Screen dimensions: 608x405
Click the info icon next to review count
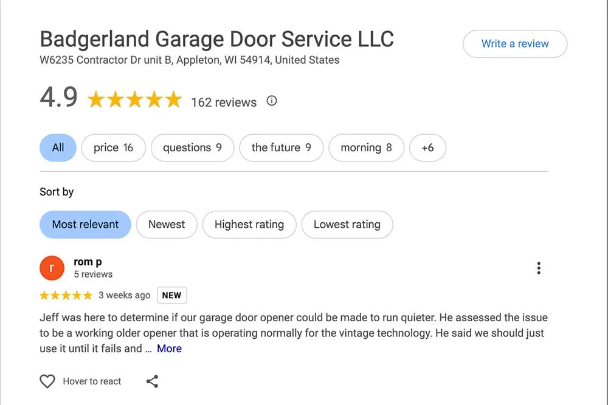point(271,101)
